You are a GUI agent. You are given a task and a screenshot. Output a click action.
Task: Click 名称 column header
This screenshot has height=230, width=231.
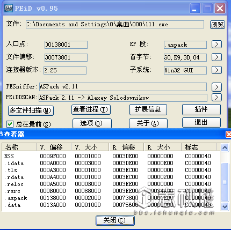tap(19, 147)
